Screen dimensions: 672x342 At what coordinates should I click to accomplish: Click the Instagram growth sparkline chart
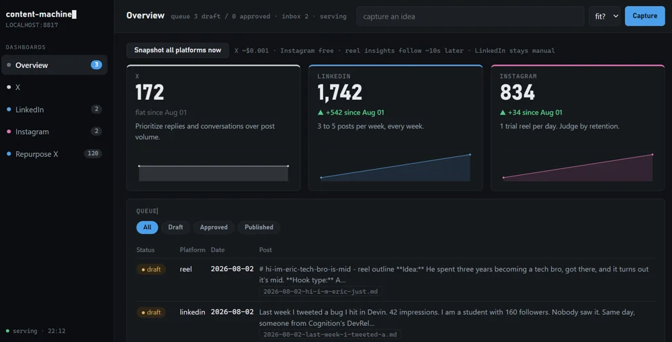578,168
